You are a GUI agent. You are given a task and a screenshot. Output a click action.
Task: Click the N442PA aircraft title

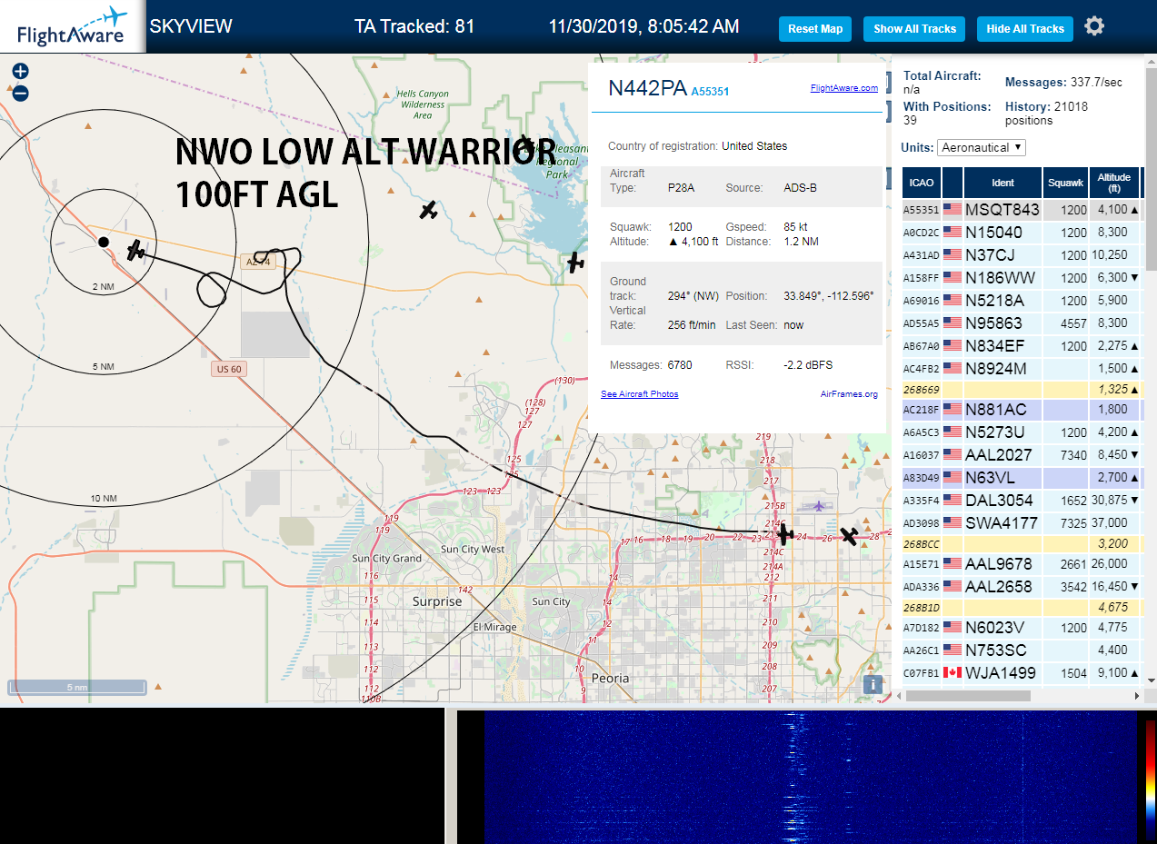coord(647,88)
